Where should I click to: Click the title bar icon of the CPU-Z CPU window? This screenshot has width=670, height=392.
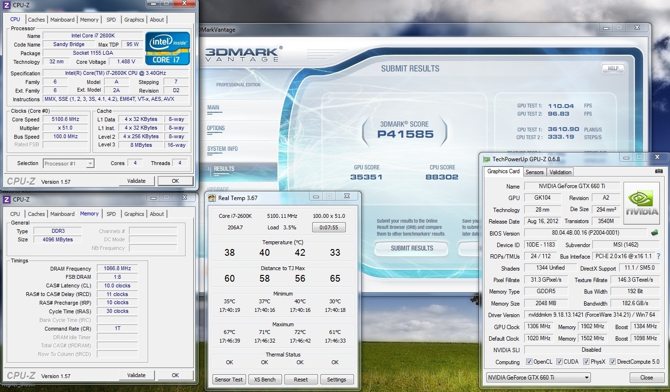pyautogui.click(x=7, y=5)
